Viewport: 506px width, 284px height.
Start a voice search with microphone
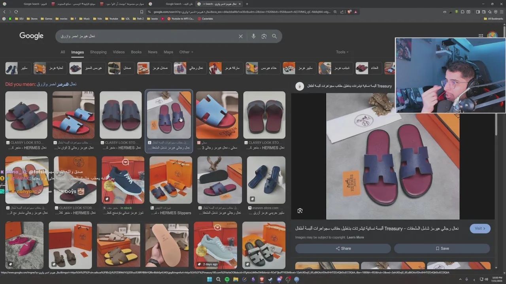(253, 36)
